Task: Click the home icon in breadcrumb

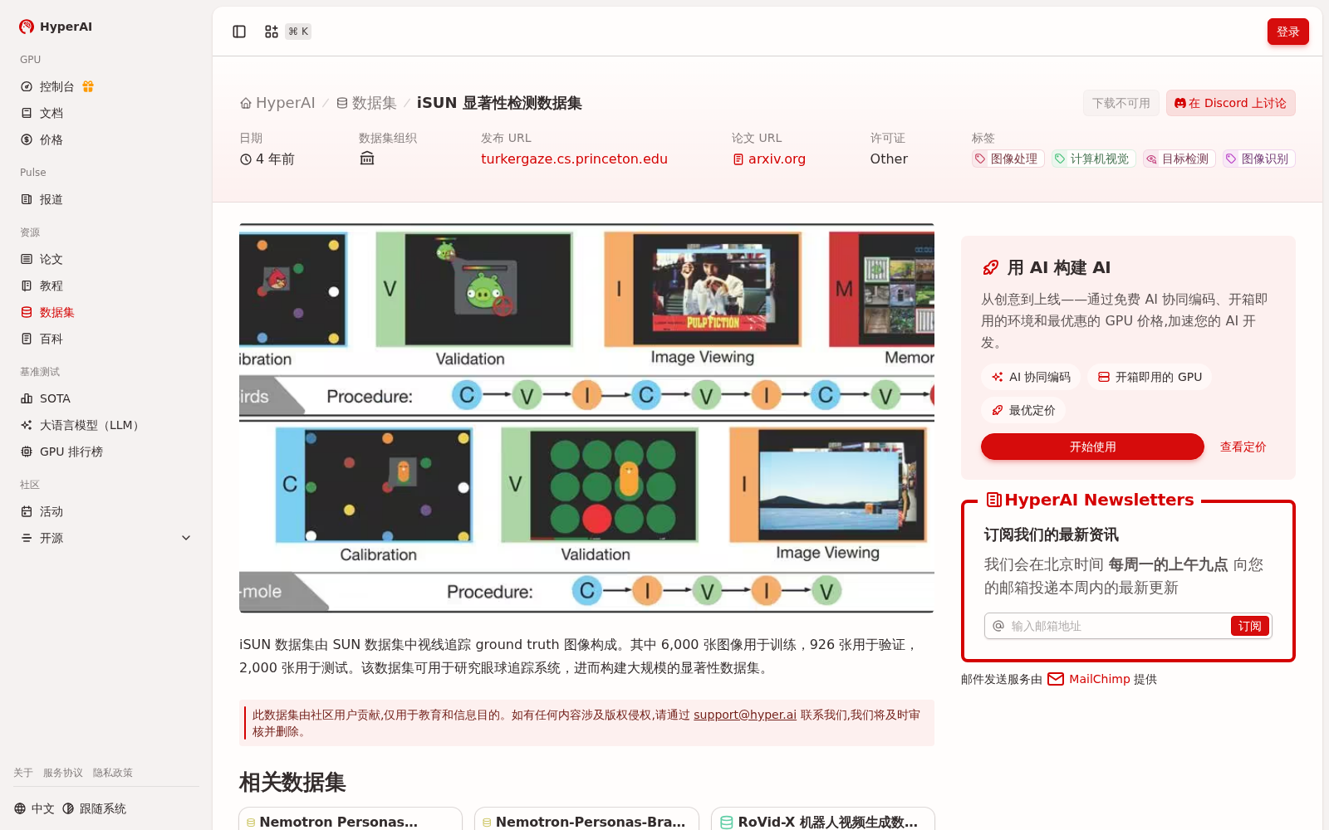Action: (x=246, y=103)
